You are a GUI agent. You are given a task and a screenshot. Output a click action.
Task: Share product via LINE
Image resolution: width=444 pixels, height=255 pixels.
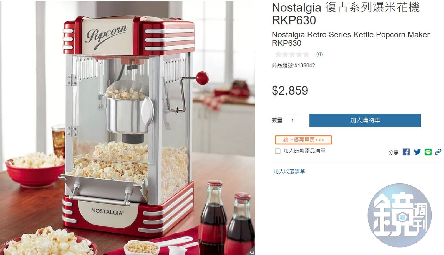coord(428,152)
